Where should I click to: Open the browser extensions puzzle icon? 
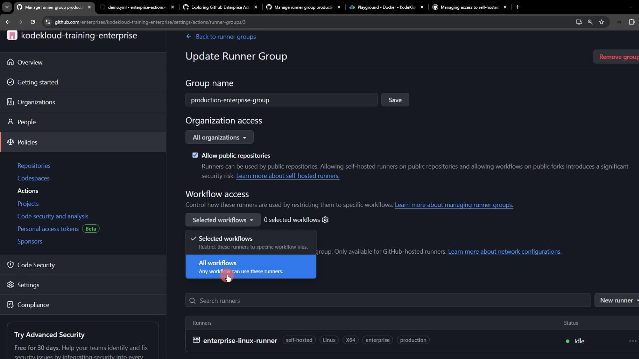[x=631, y=22]
